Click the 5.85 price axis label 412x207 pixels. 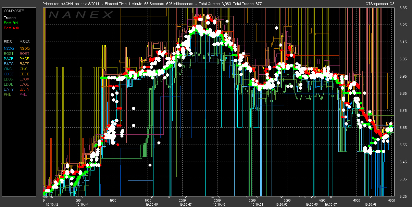click(403, 93)
